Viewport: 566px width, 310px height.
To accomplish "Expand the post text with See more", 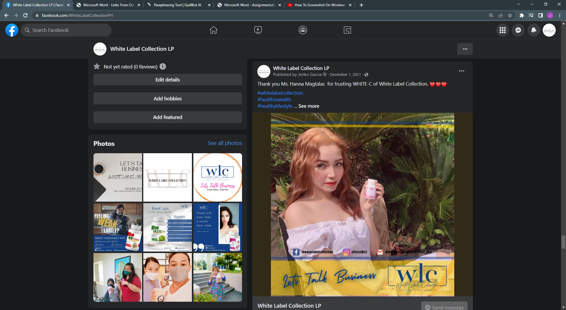I will pyautogui.click(x=309, y=106).
